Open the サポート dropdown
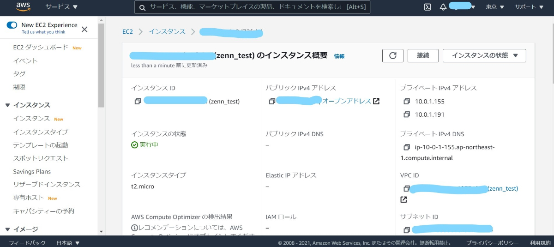 coord(529,7)
